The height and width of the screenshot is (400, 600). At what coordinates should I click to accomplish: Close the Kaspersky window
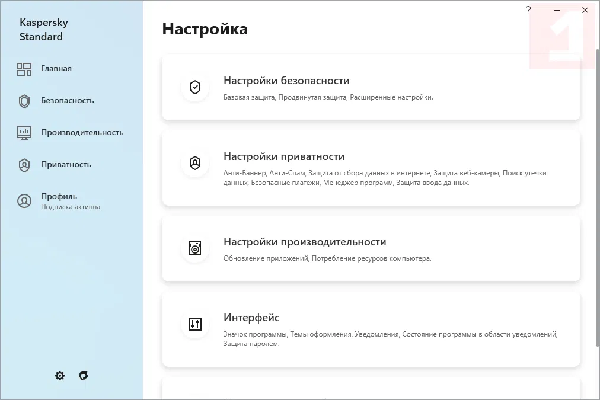tap(585, 10)
